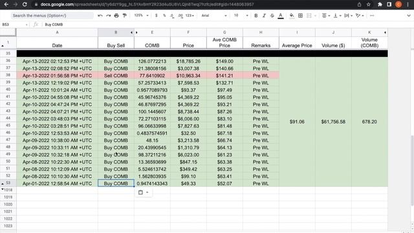414x233 pixels.
Task: Reload the page with the refresh icon
Action: pos(25,5)
